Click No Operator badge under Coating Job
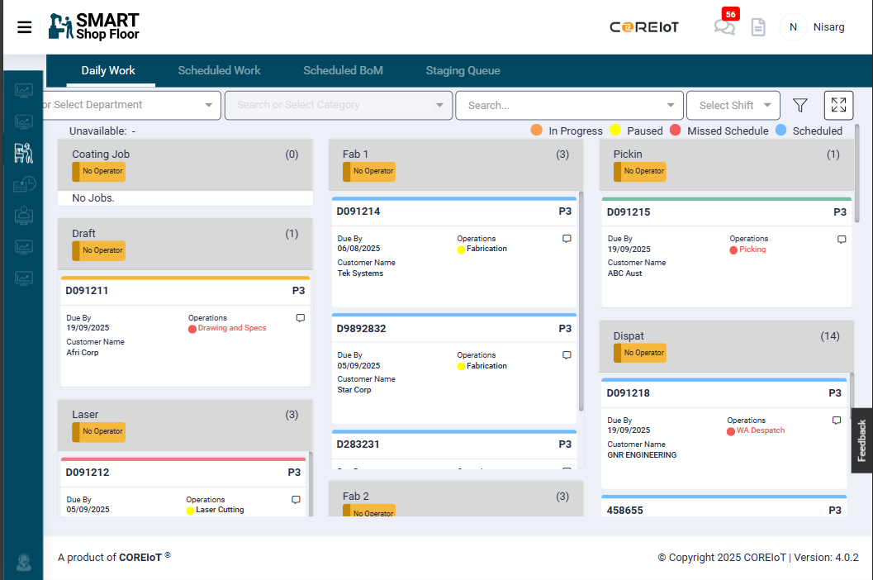The width and height of the screenshot is (873, 580). [99, 171]
